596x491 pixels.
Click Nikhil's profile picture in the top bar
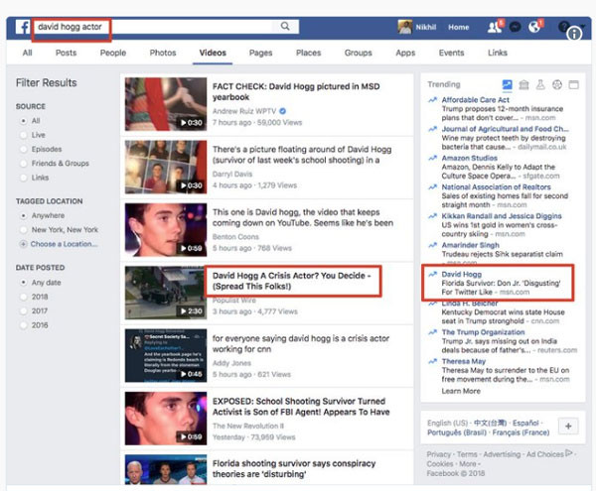pos(405,27)
